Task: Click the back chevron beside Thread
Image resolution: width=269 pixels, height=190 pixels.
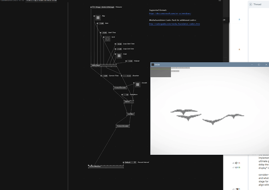Action: (x=250, y=4)
